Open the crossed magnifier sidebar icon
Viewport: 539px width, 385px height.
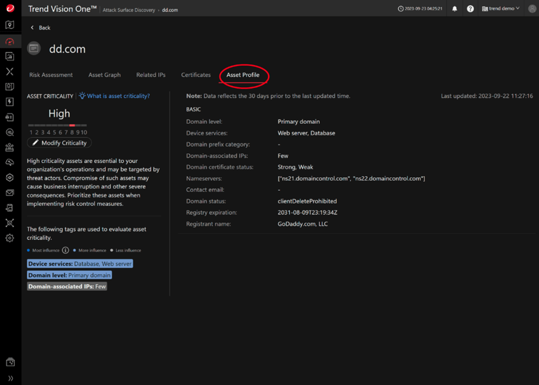[x=10, y=223]
